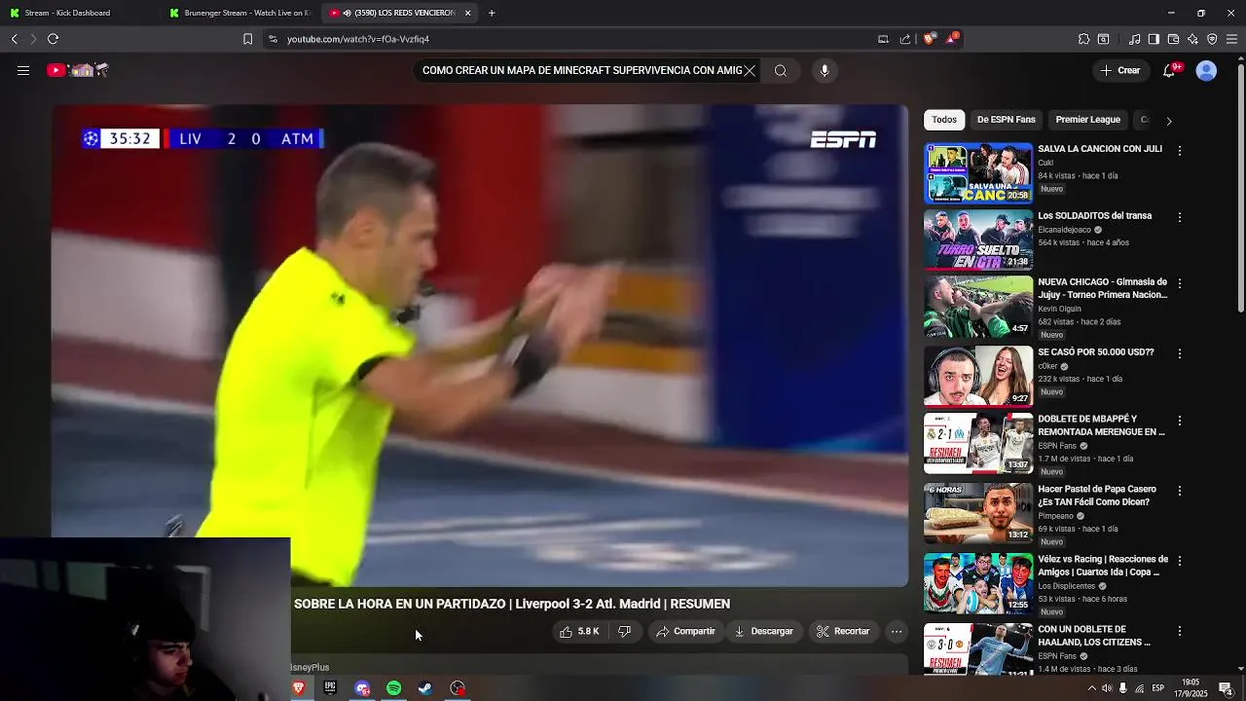Click title SE CASÓ POR 50.000 USD??
The image size is (1246, 701).
tap(1095, 352)
